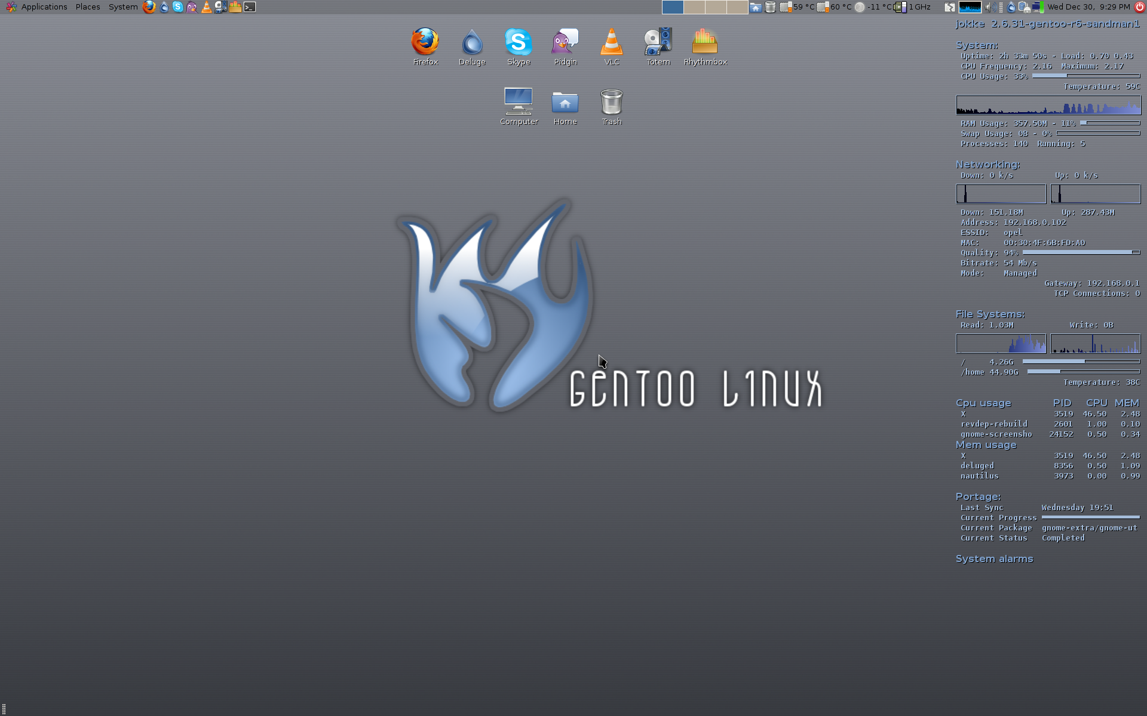Launch VLC from the top panel
Viewport: 1147px width, 716px height.
[x=206, y=7]
